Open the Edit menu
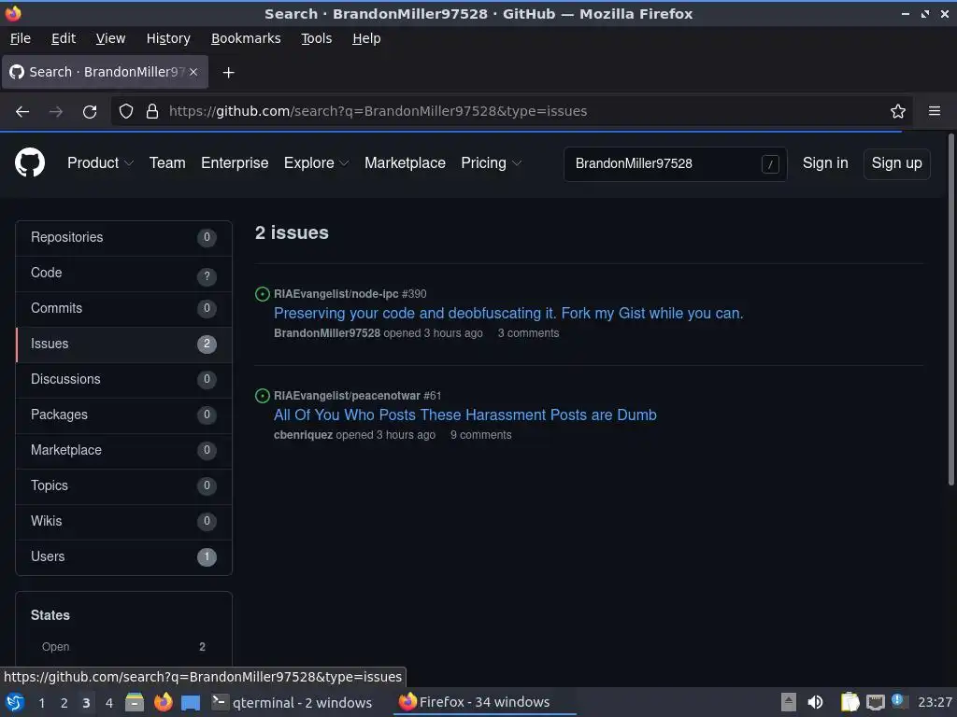This screenshot has width=957, height=717. click(x=64, y=38)
